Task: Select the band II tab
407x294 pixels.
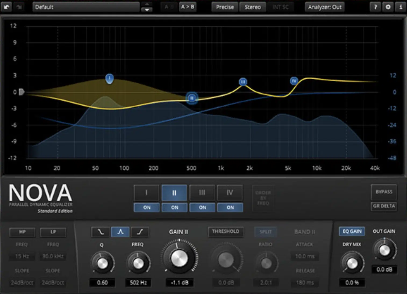Action: point(174,193)
